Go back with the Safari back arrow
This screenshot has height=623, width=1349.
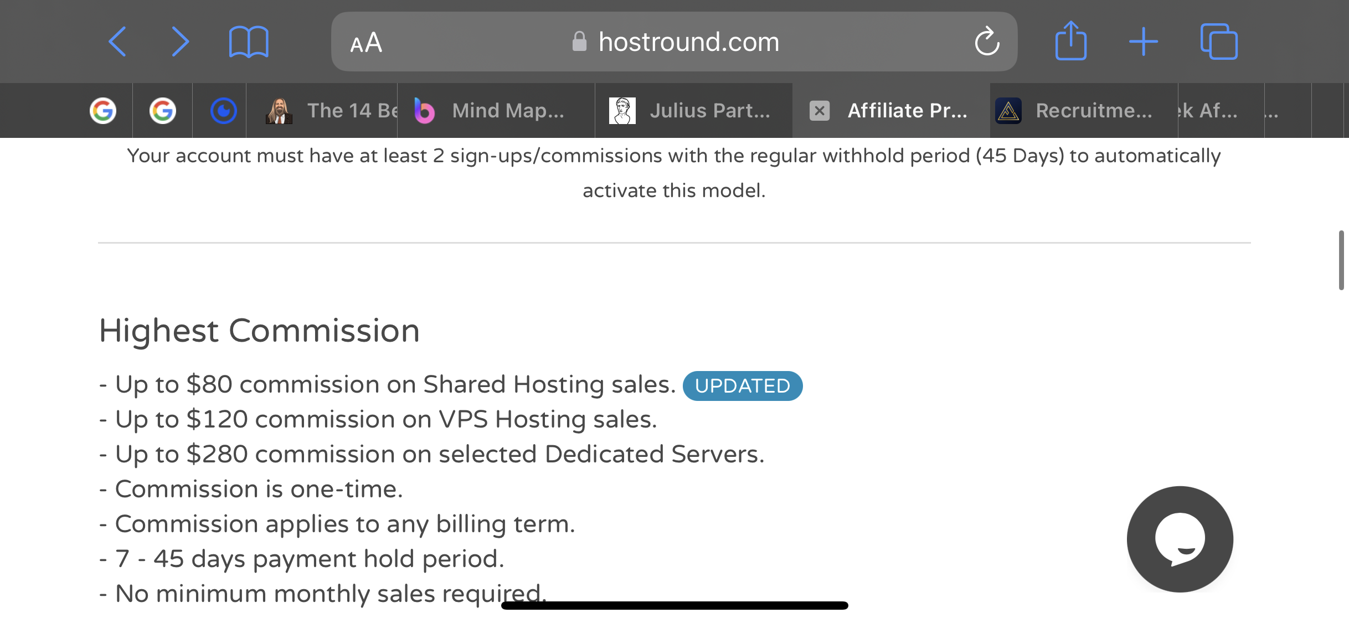click(117, 42)
